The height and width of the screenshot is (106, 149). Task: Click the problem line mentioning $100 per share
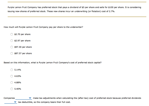[x=74, y=7]
